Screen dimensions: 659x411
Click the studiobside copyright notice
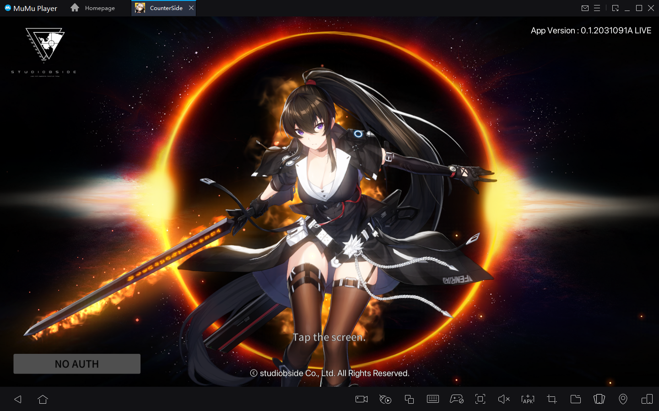click(x=329, y=373)
